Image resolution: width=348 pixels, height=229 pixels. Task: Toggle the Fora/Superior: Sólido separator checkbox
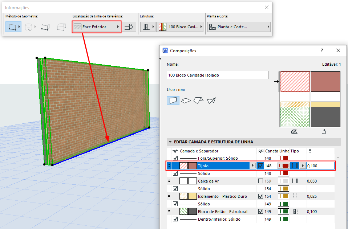[175, 158]
